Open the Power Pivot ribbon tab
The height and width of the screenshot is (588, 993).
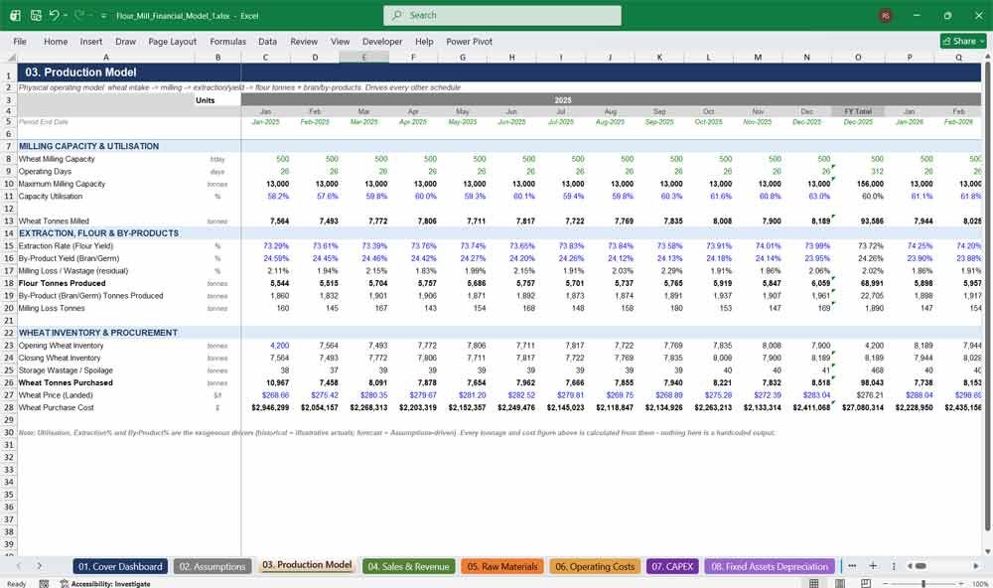pos(470,41)
